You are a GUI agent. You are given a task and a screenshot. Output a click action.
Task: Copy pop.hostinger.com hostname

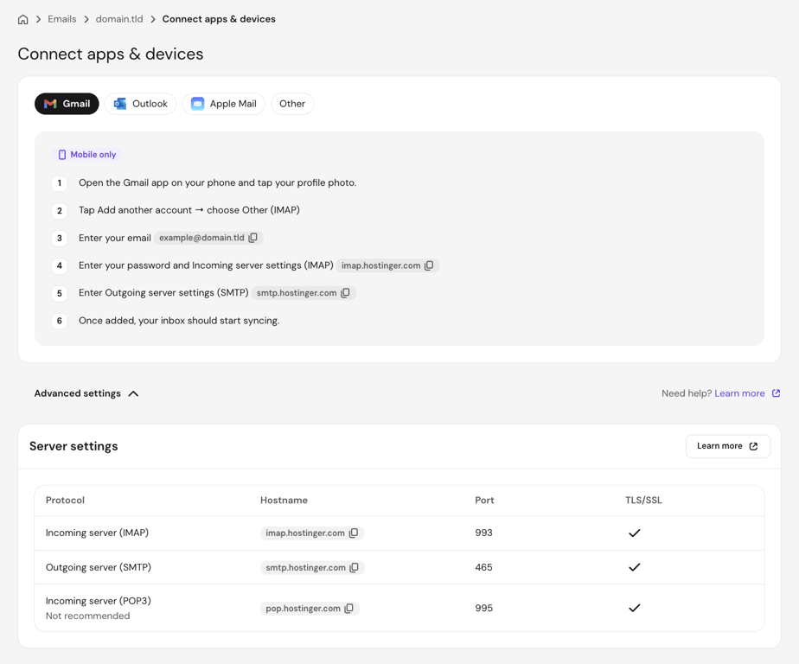(x=349, y=608)
